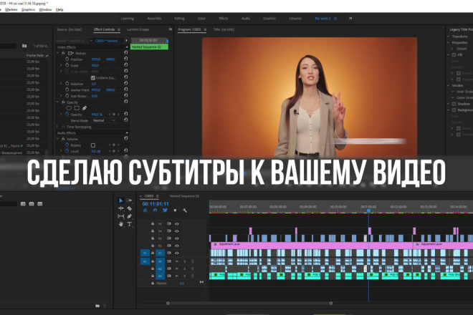This screenshot has height=315, width=473.
Task: Switch to Audio workspace
Action: click(x=246, y=19)
